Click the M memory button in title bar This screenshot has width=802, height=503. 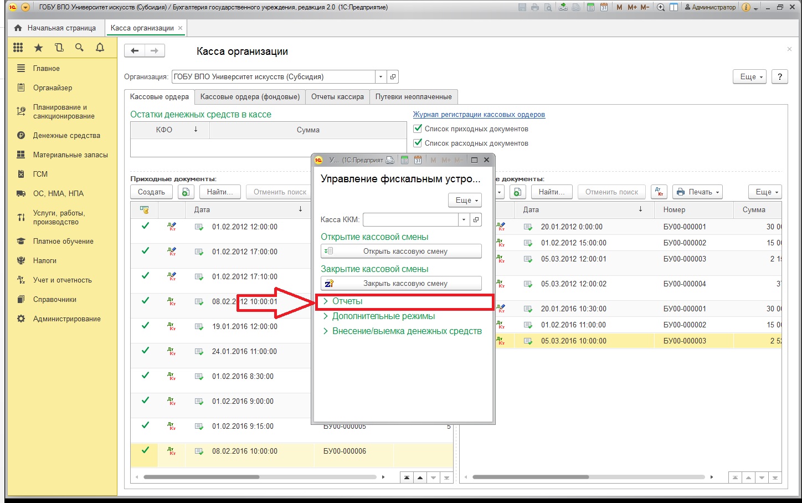coord(619,7)
